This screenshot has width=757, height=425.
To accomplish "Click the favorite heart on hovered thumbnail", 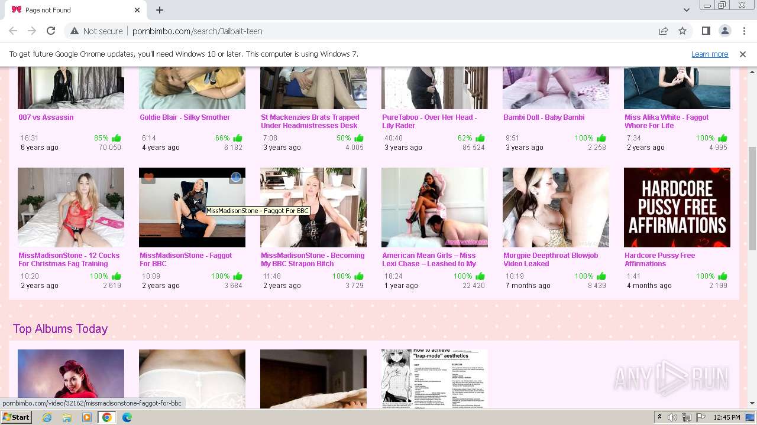I will 148,177.
